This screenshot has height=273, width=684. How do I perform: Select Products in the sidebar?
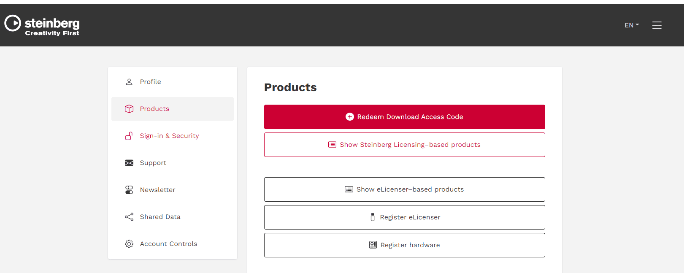(173, 109)
